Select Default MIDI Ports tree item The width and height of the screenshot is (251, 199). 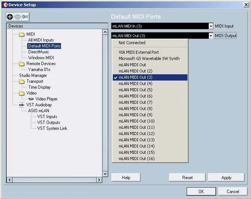click(x=44, y=46)
